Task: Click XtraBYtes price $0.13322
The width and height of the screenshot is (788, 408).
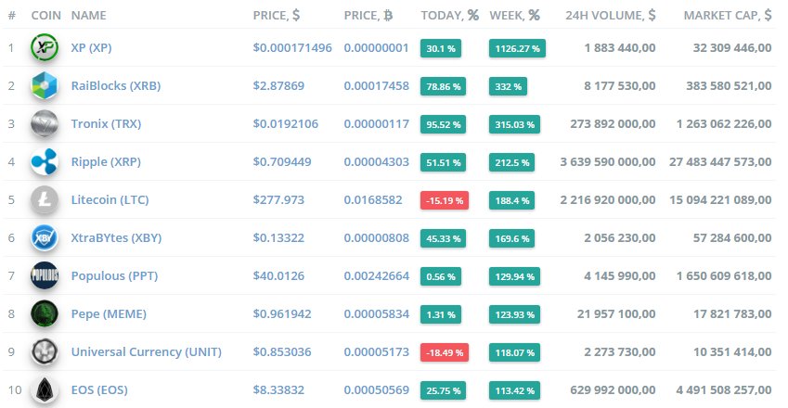Action: tap(278, 238)
